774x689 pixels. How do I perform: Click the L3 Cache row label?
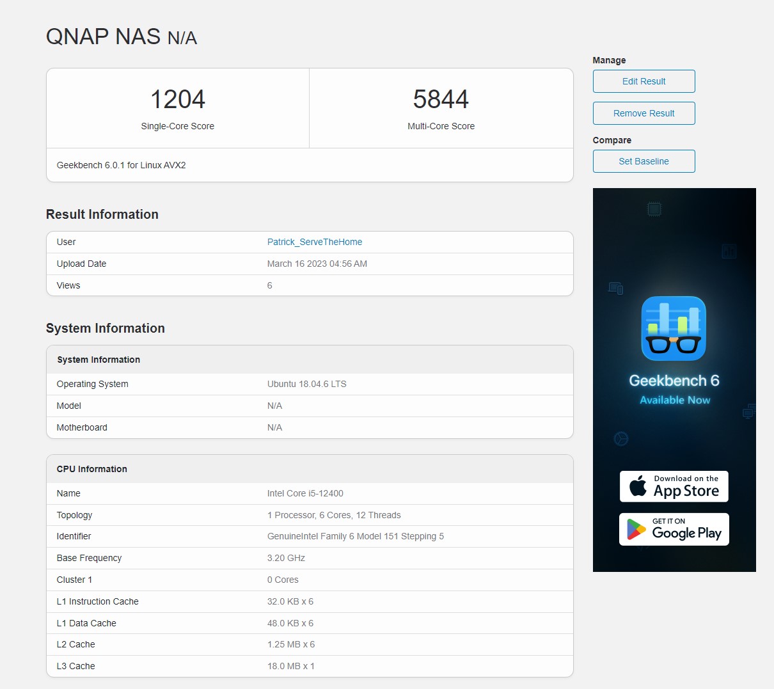click(x=75, y=666)
